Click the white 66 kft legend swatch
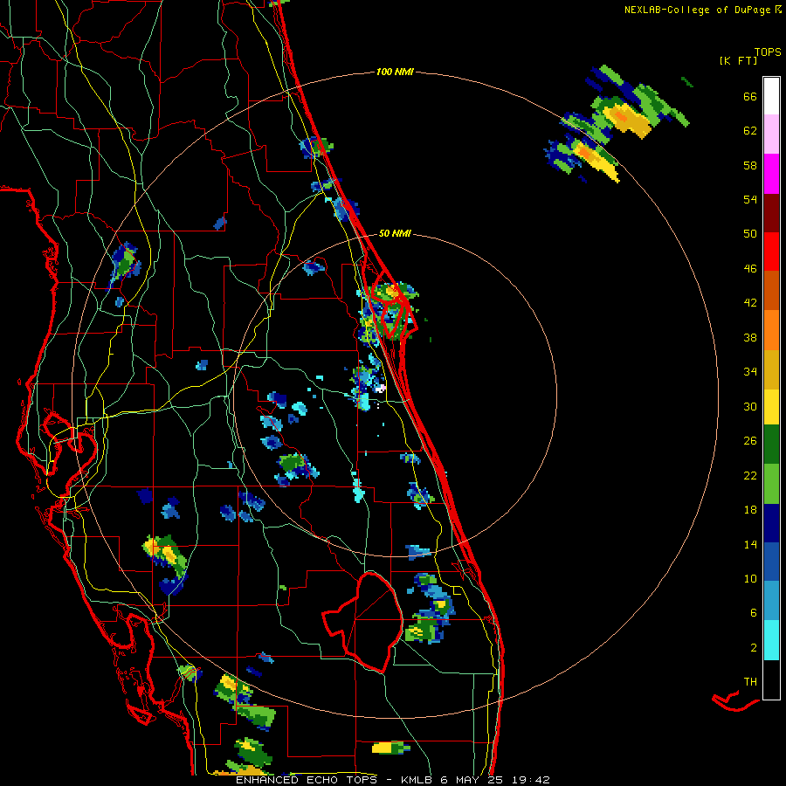Viewport: 786px width, 786px height. [771, 96]
